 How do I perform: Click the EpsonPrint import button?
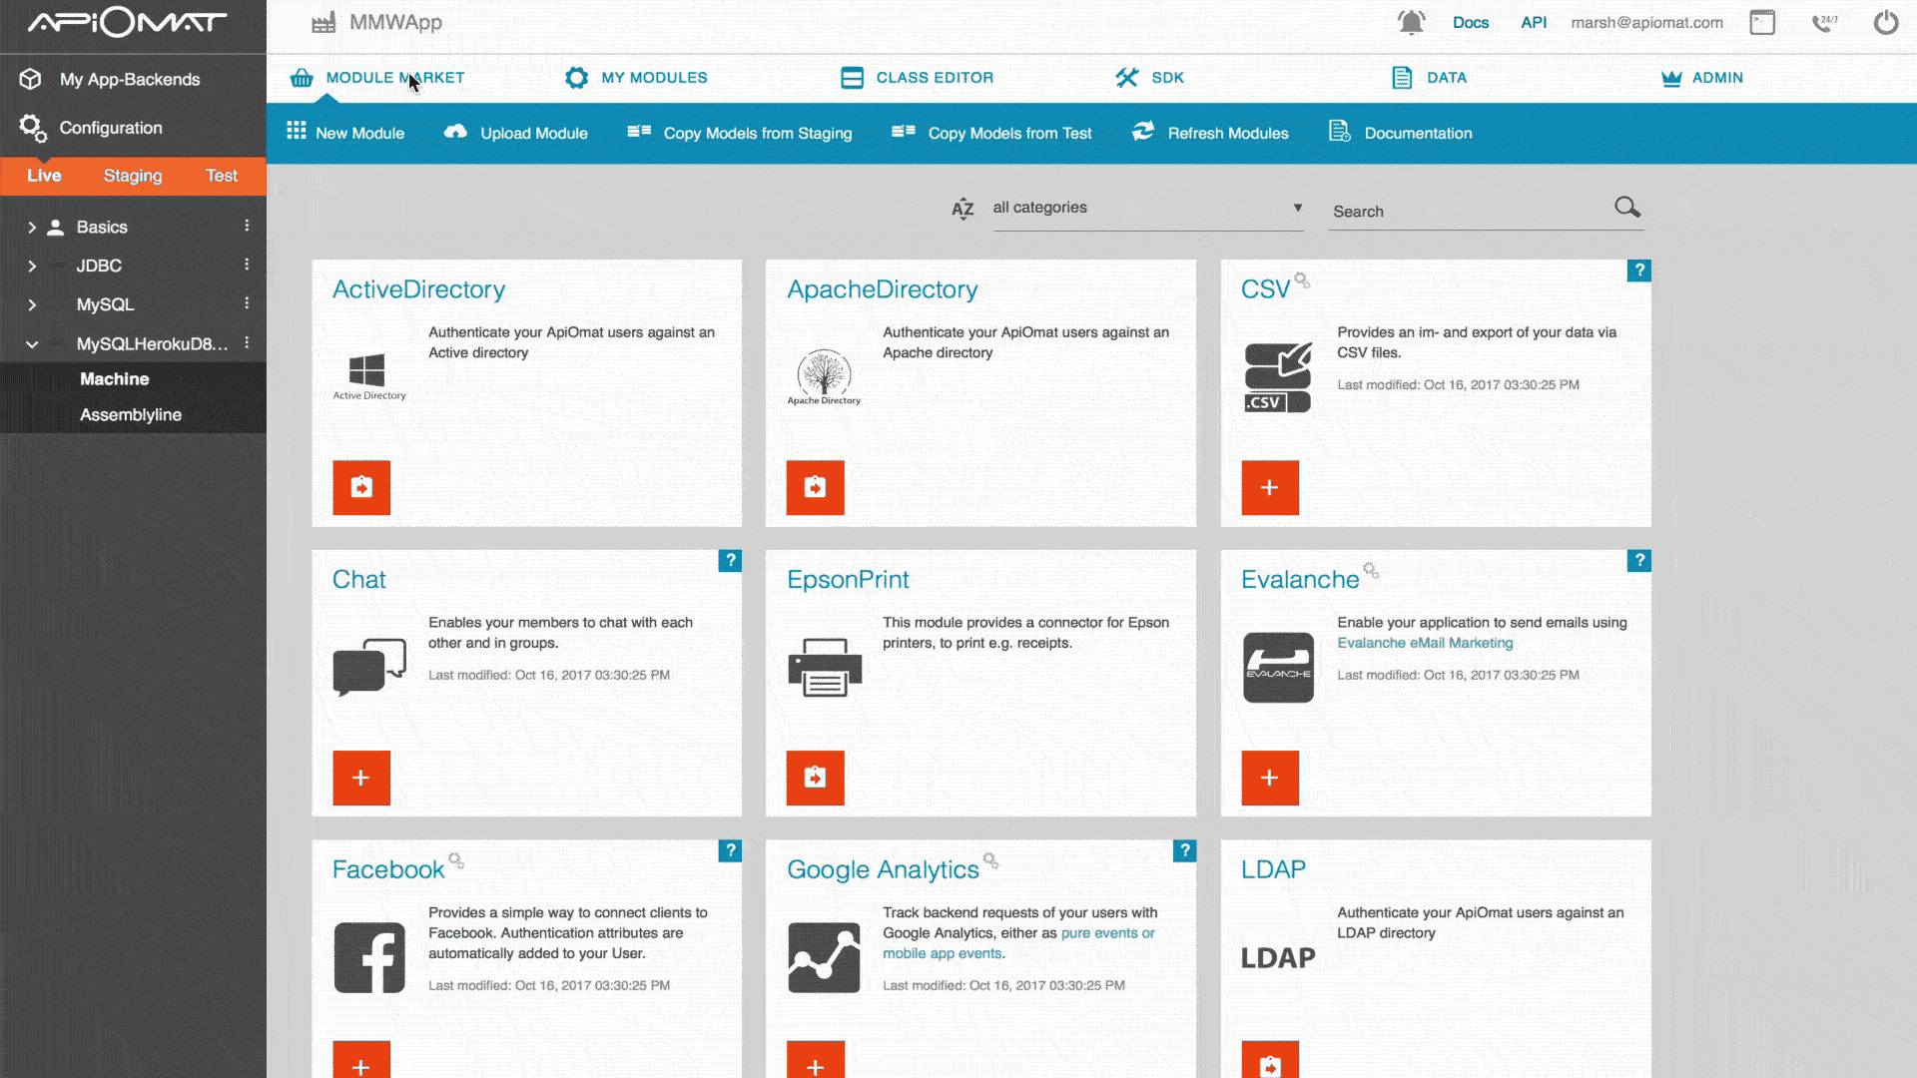[x=815, y=778]
